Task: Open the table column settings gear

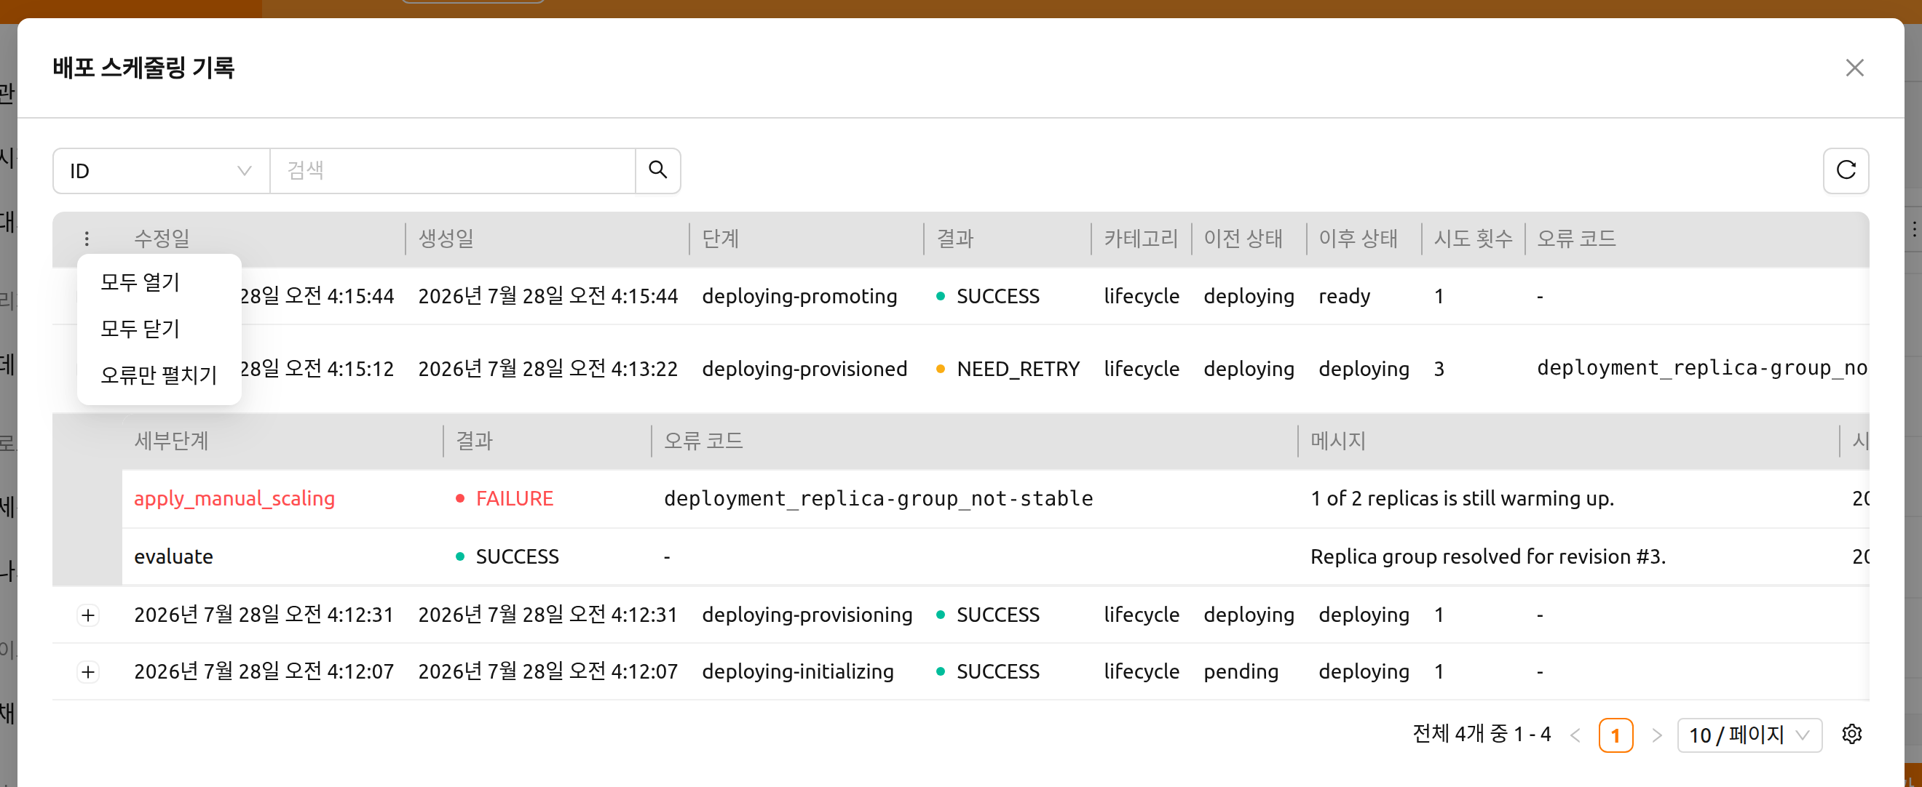Action: tap(1851, 734)
